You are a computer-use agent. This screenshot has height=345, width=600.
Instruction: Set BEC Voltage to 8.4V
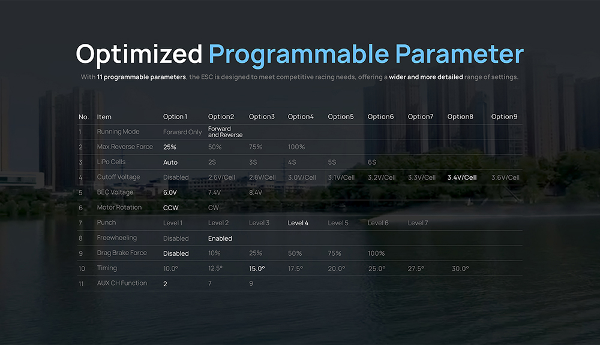[256, 193]
